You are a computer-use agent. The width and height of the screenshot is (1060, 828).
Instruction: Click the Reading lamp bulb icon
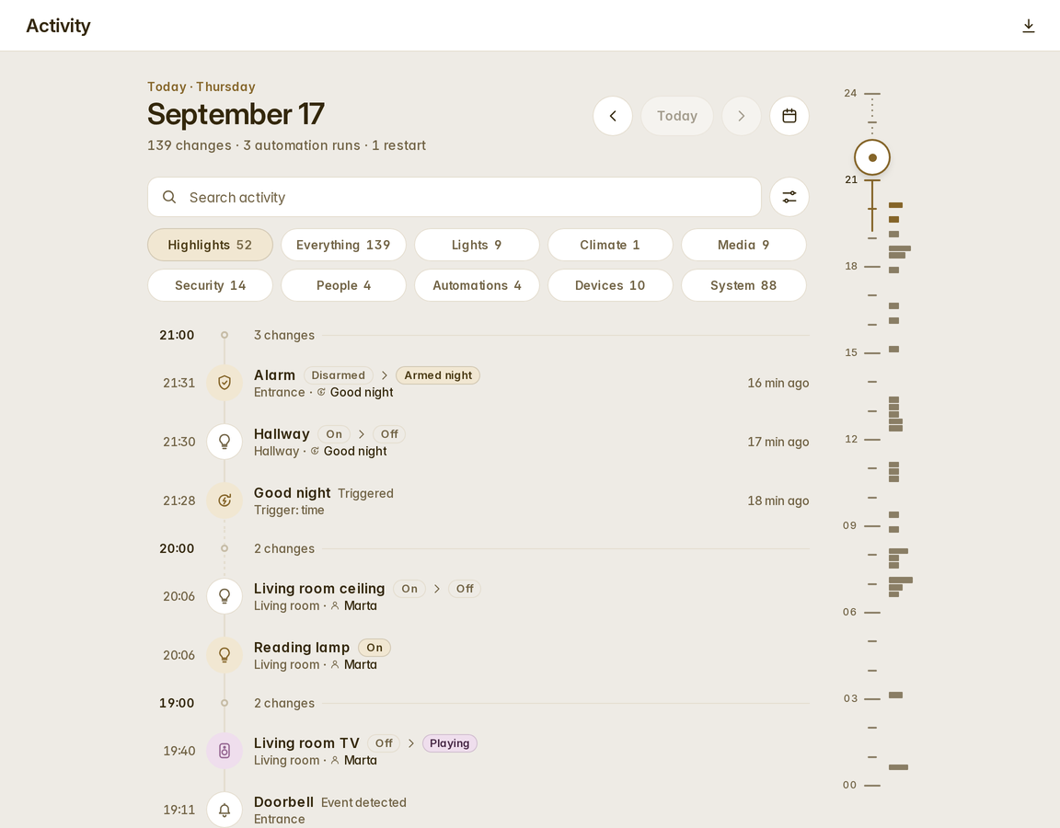225,655
